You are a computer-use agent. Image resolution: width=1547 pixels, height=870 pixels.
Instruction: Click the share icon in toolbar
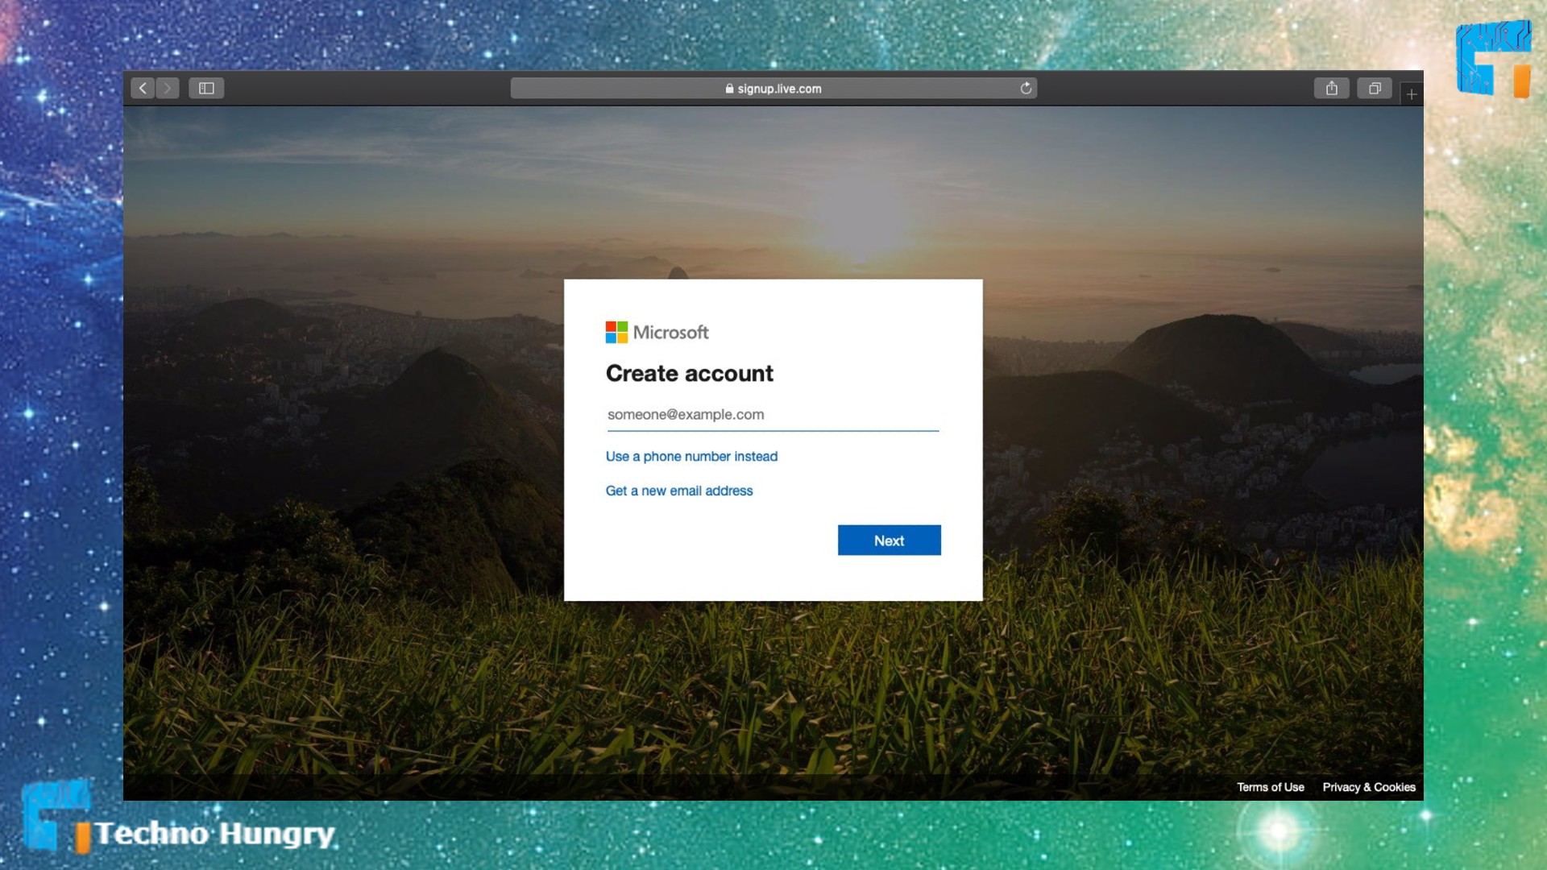click(1331, 88)
